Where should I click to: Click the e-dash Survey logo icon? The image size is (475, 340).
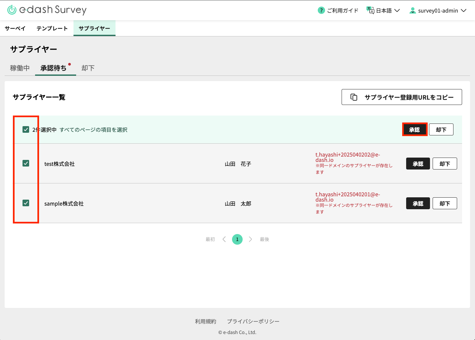tap(12, 10)
